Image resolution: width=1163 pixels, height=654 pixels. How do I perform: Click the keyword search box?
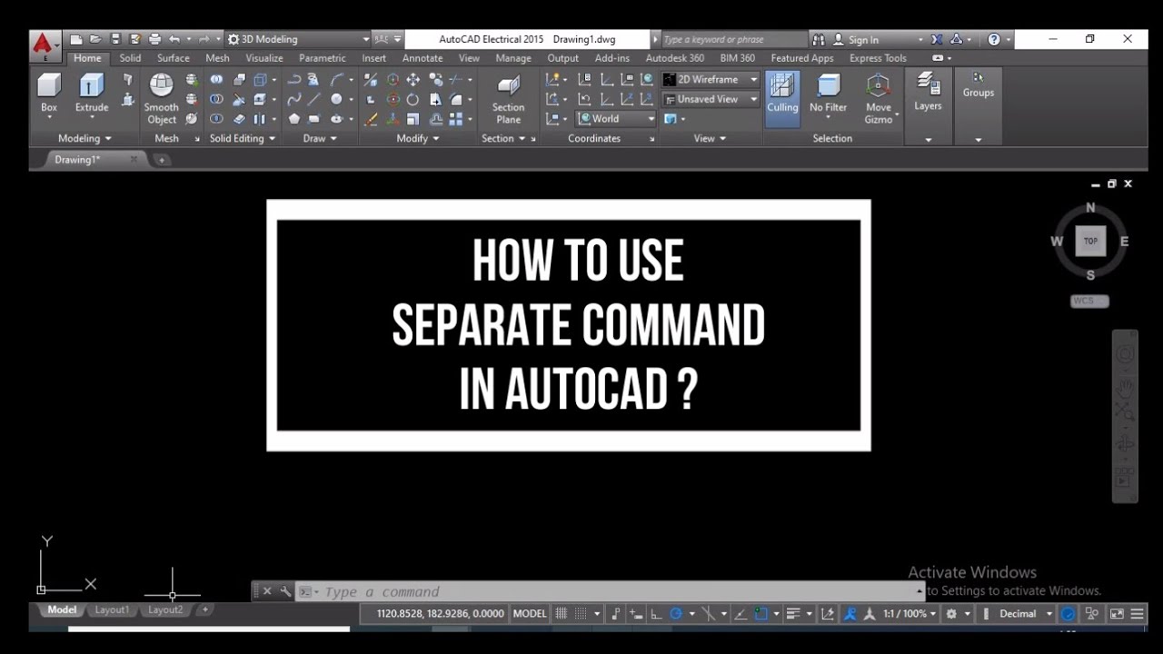pyautogui.click(x=732, y=40)
